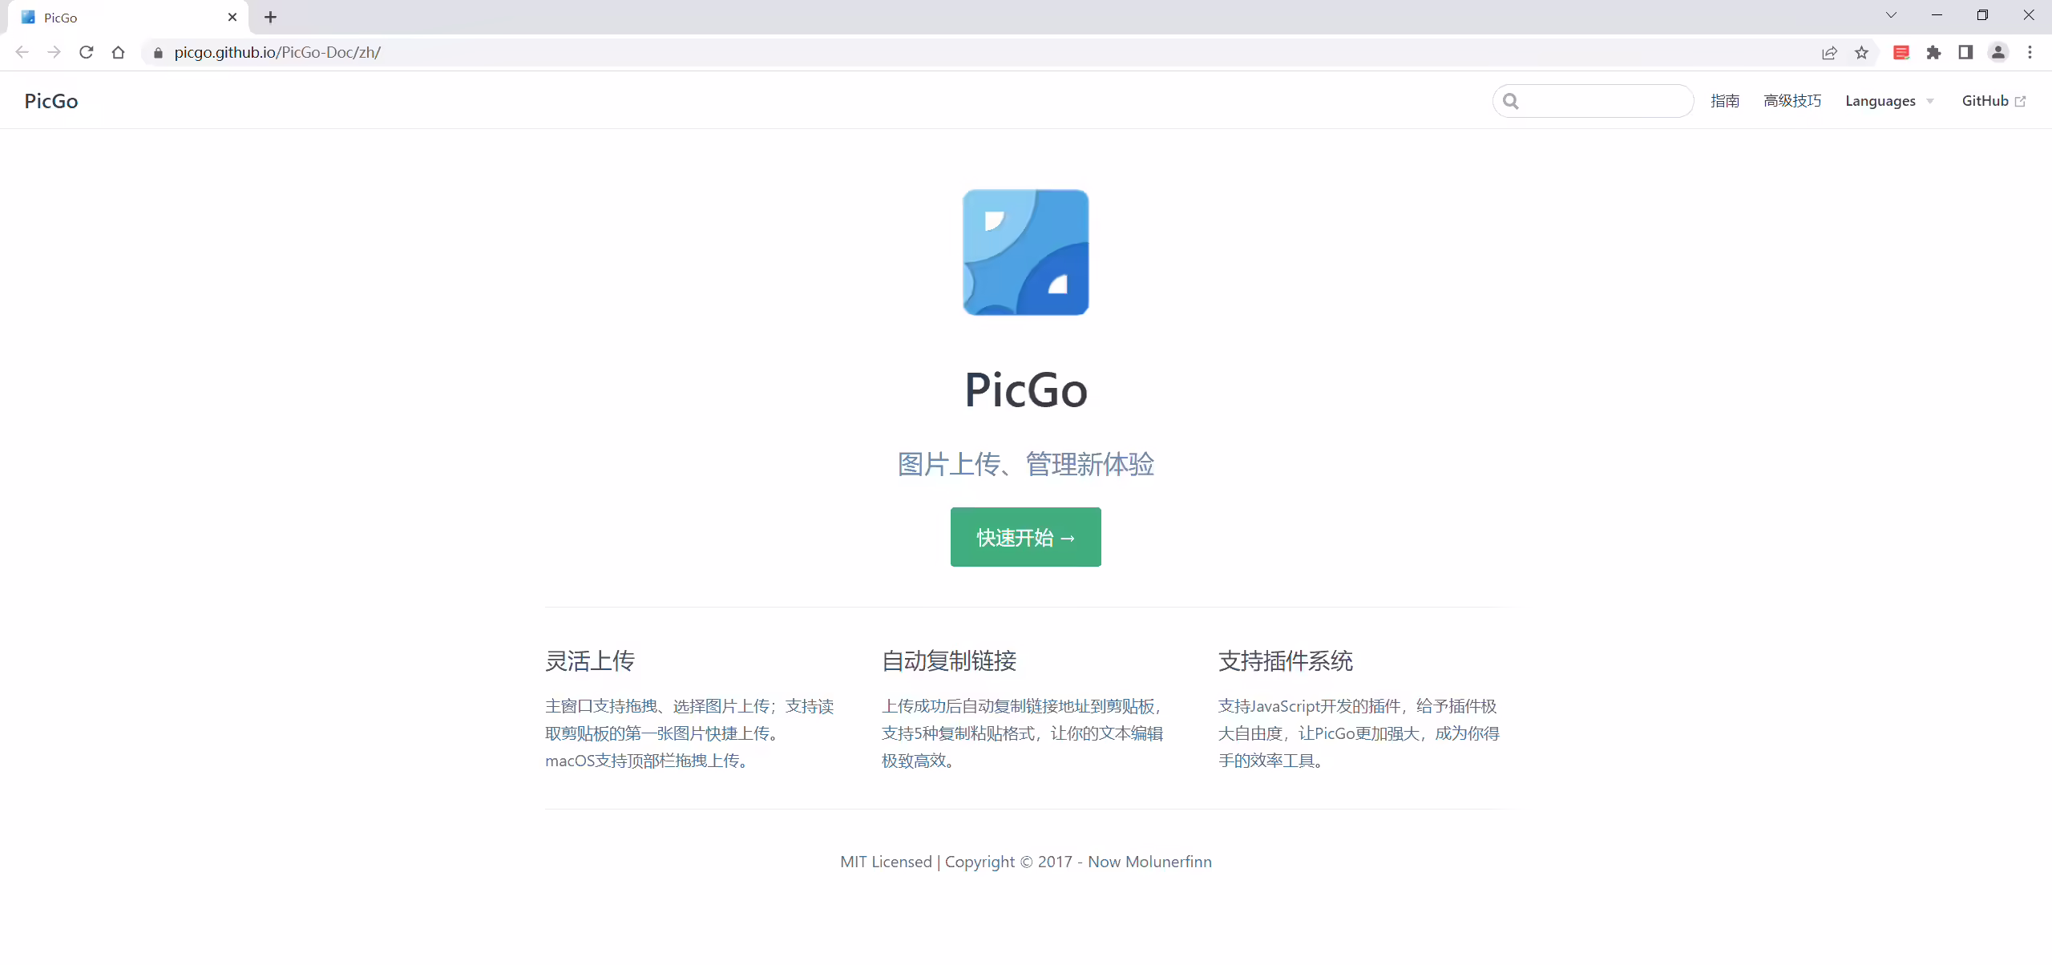Viewport: 2052px width, 965px height.
Task: Open a new browser tab
Action: click(271, 17)
